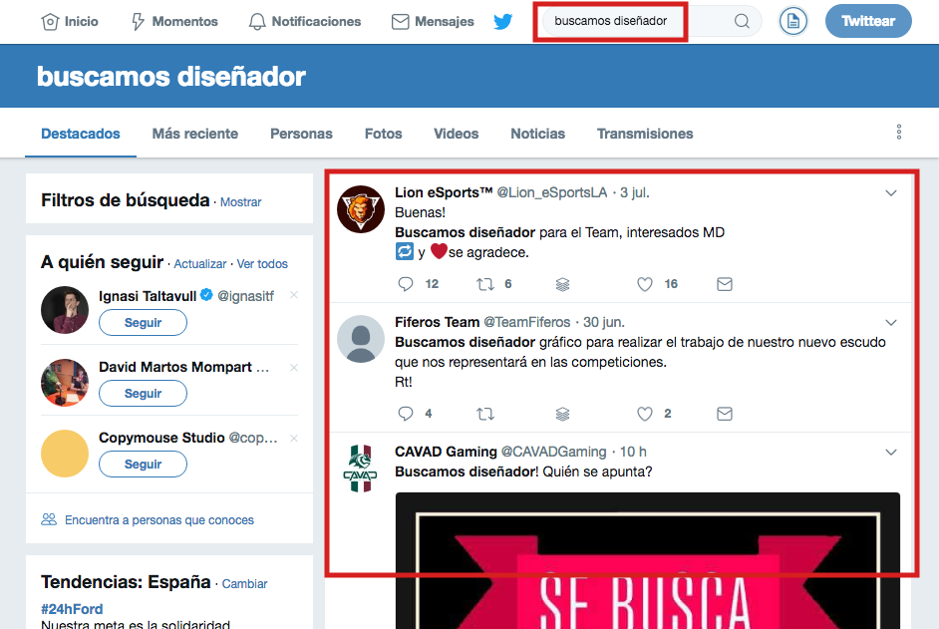This screenshot has width=939, height=629.
Task: Click the 10 h tweet timestamp
Action: pyautogui.click(x=633, y=452)
